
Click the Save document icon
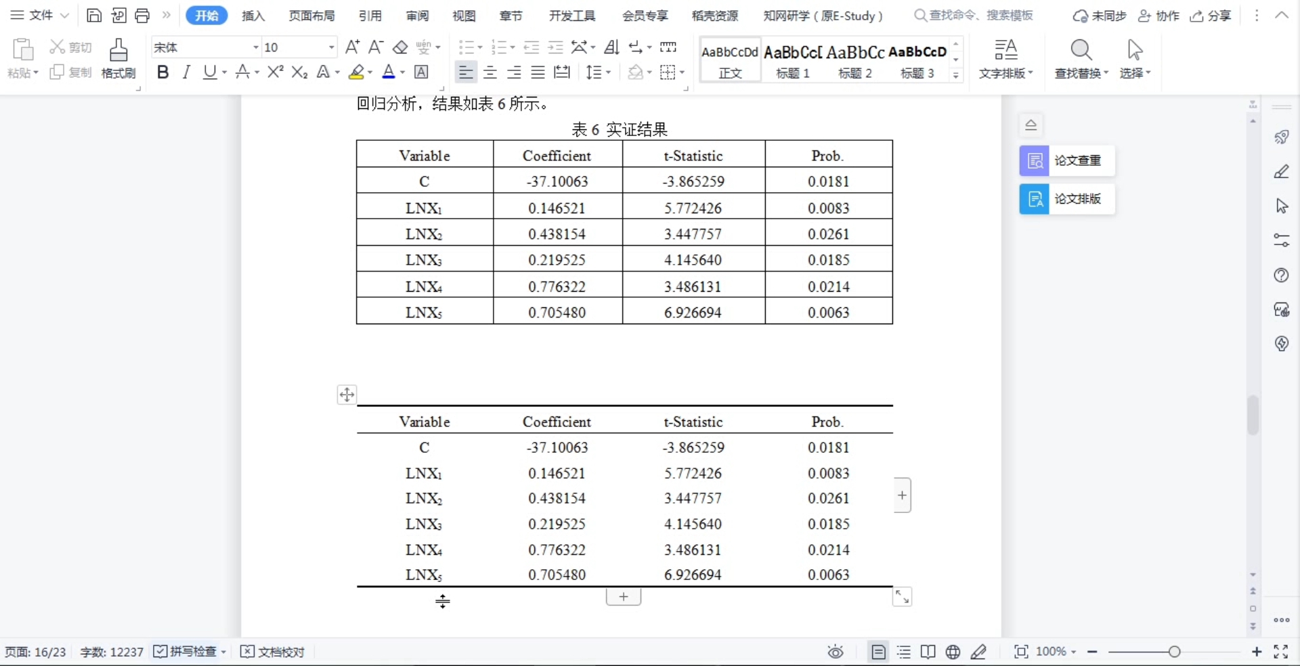94,16
